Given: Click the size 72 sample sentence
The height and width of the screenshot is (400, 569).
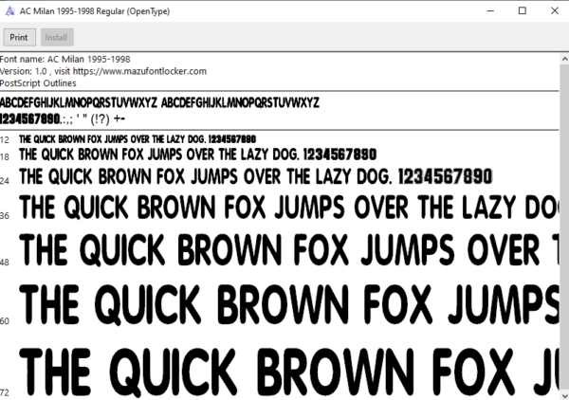Looking at the screenshot, I should (289, 373).
